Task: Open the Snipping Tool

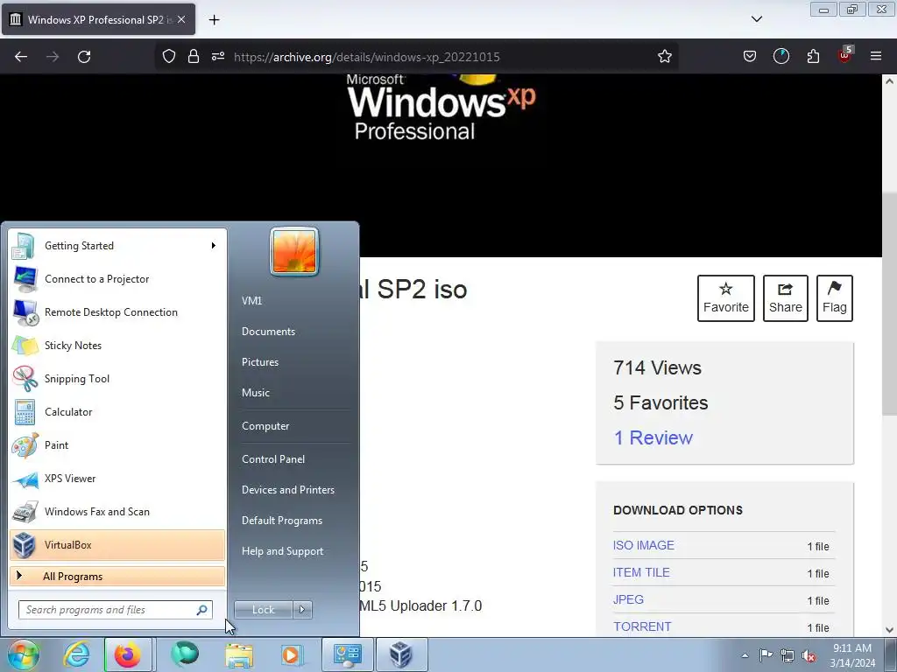Action: pyautogui.click(x=117, y=378)
